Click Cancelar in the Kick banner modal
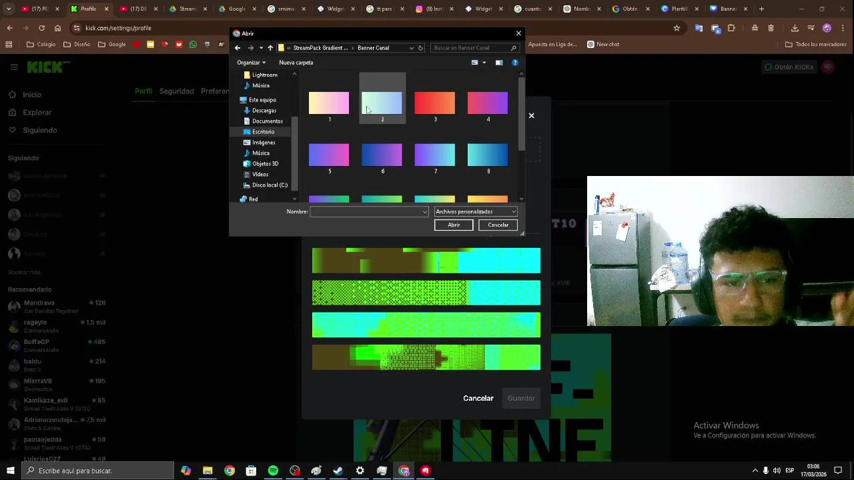 click(x=478, y=399)
